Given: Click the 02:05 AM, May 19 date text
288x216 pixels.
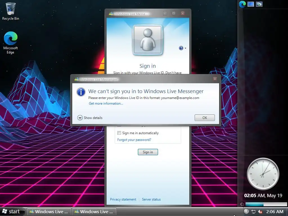Looking at the screenshot, I should click(x=263, y=195).
